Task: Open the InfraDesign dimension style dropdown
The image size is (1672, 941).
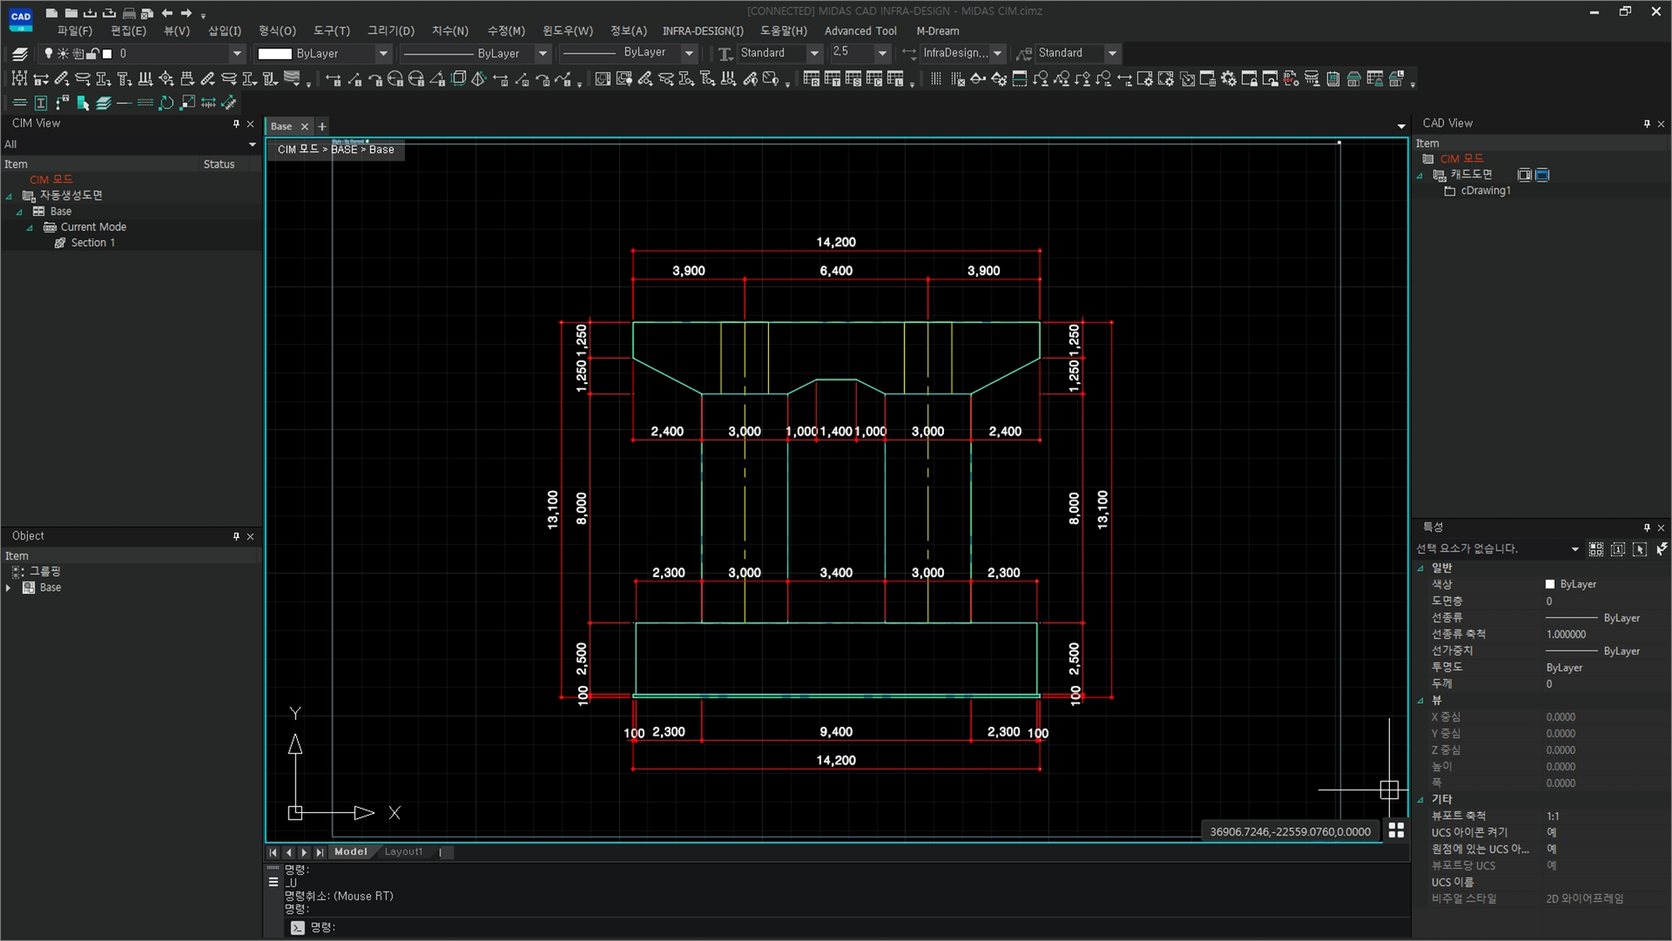Action: coord(997,54)
